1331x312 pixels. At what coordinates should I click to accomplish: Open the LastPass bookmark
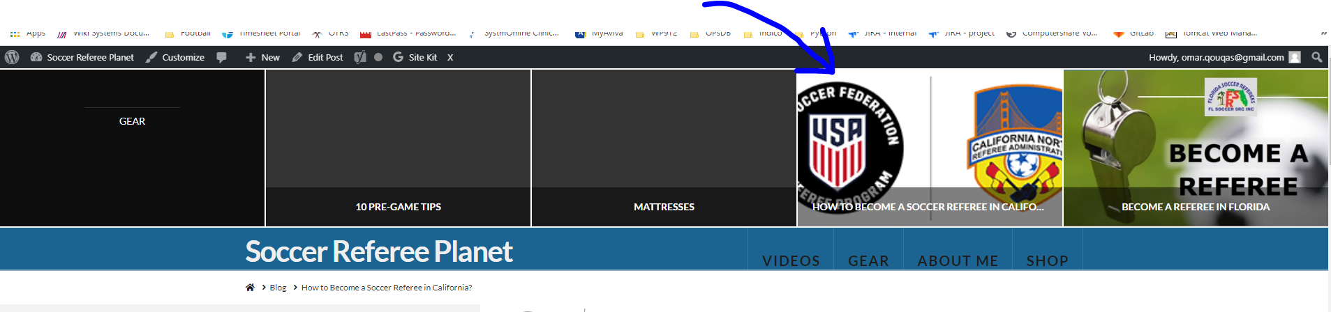408,33
